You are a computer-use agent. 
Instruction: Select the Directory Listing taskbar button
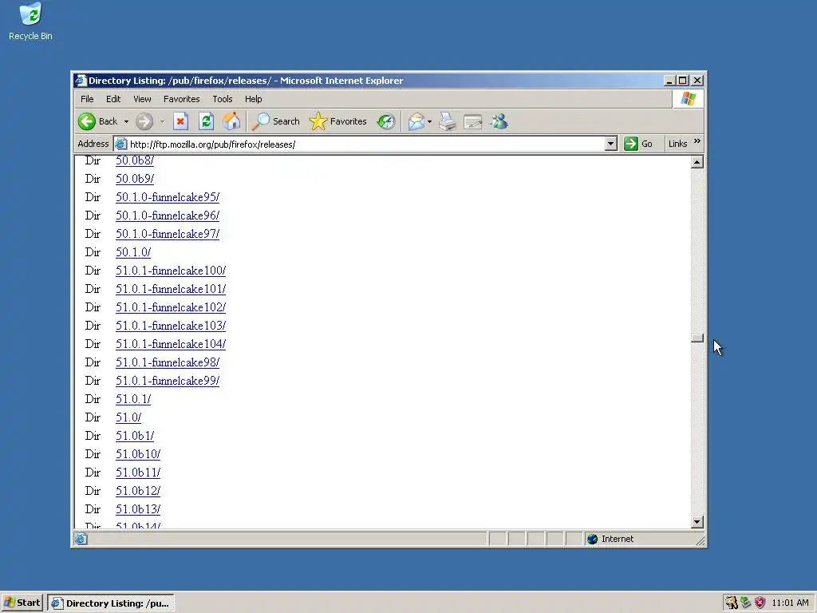[111, 603]
